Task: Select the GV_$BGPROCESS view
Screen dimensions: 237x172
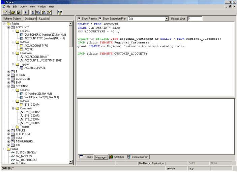Action: pos(26,160)
